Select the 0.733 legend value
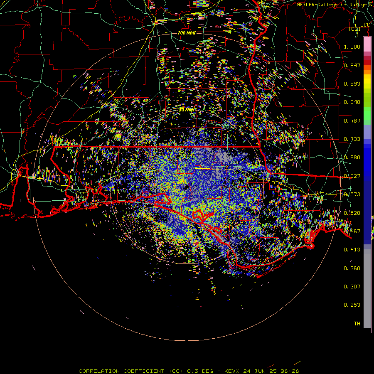 [352, 139]
